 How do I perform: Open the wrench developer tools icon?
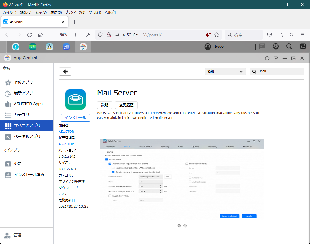click(88, 35)
